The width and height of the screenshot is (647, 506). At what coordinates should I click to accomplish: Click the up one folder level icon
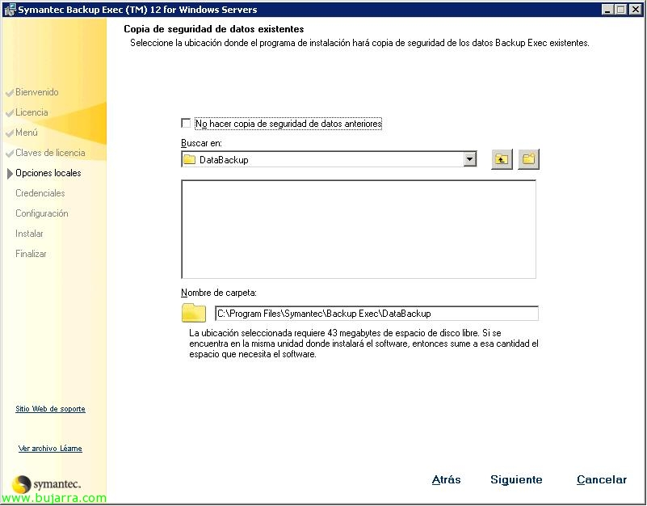coord(502,159)
